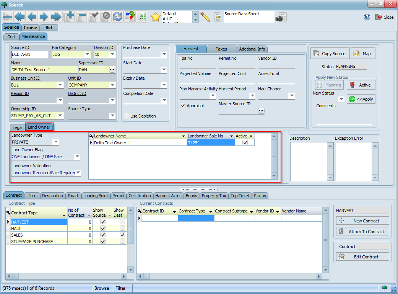Open the Taxes tab

pyautogui.click(x=221, y=49)
